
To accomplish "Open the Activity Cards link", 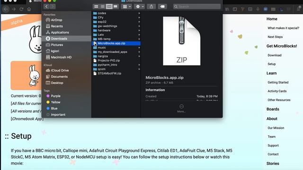I will click(x=277, y=91).
